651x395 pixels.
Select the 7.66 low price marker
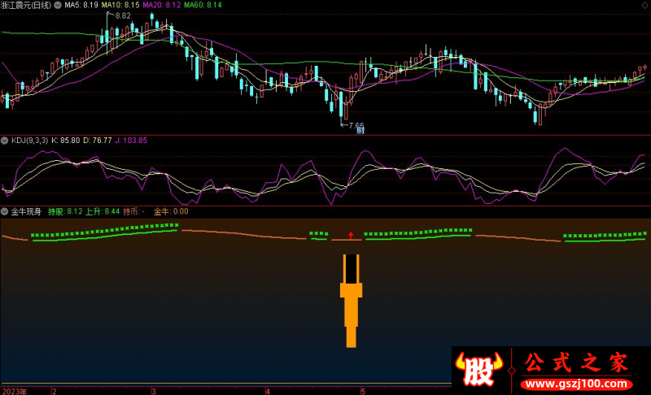355,125
